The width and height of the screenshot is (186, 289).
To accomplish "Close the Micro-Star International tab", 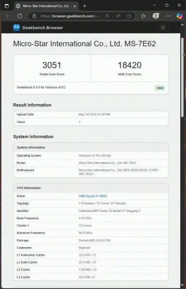I will click(75, 6).
